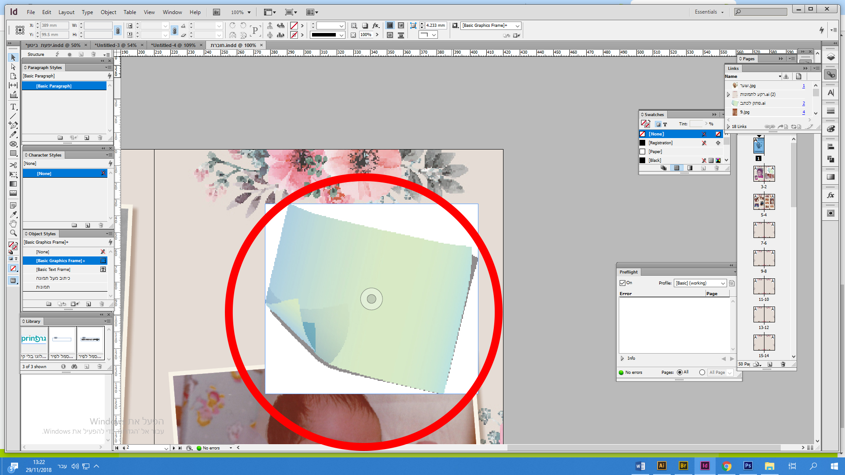845x475 pixels.
Task: Click the Line tool icon
Action: coord(13,116)
